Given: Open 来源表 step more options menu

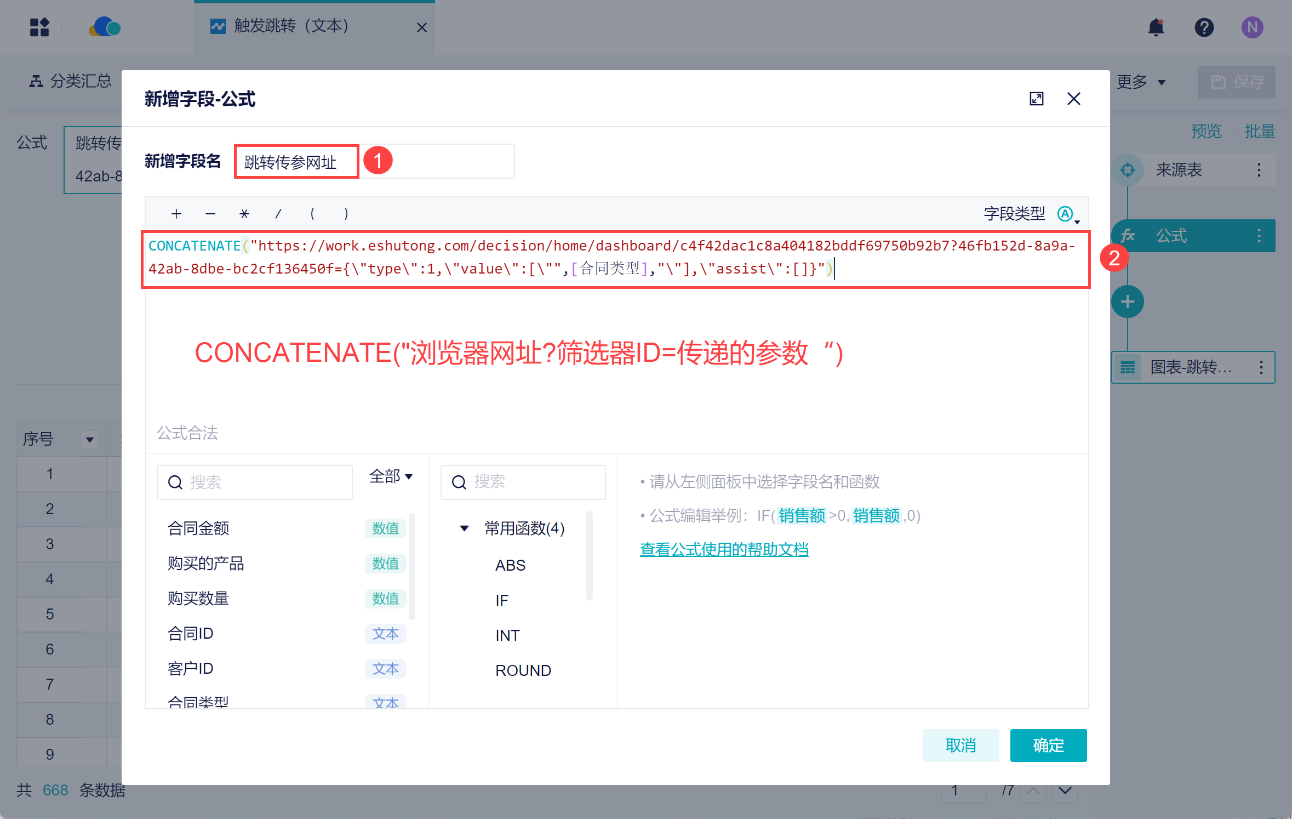Looking at the screenshot, I should [1259, 170].
